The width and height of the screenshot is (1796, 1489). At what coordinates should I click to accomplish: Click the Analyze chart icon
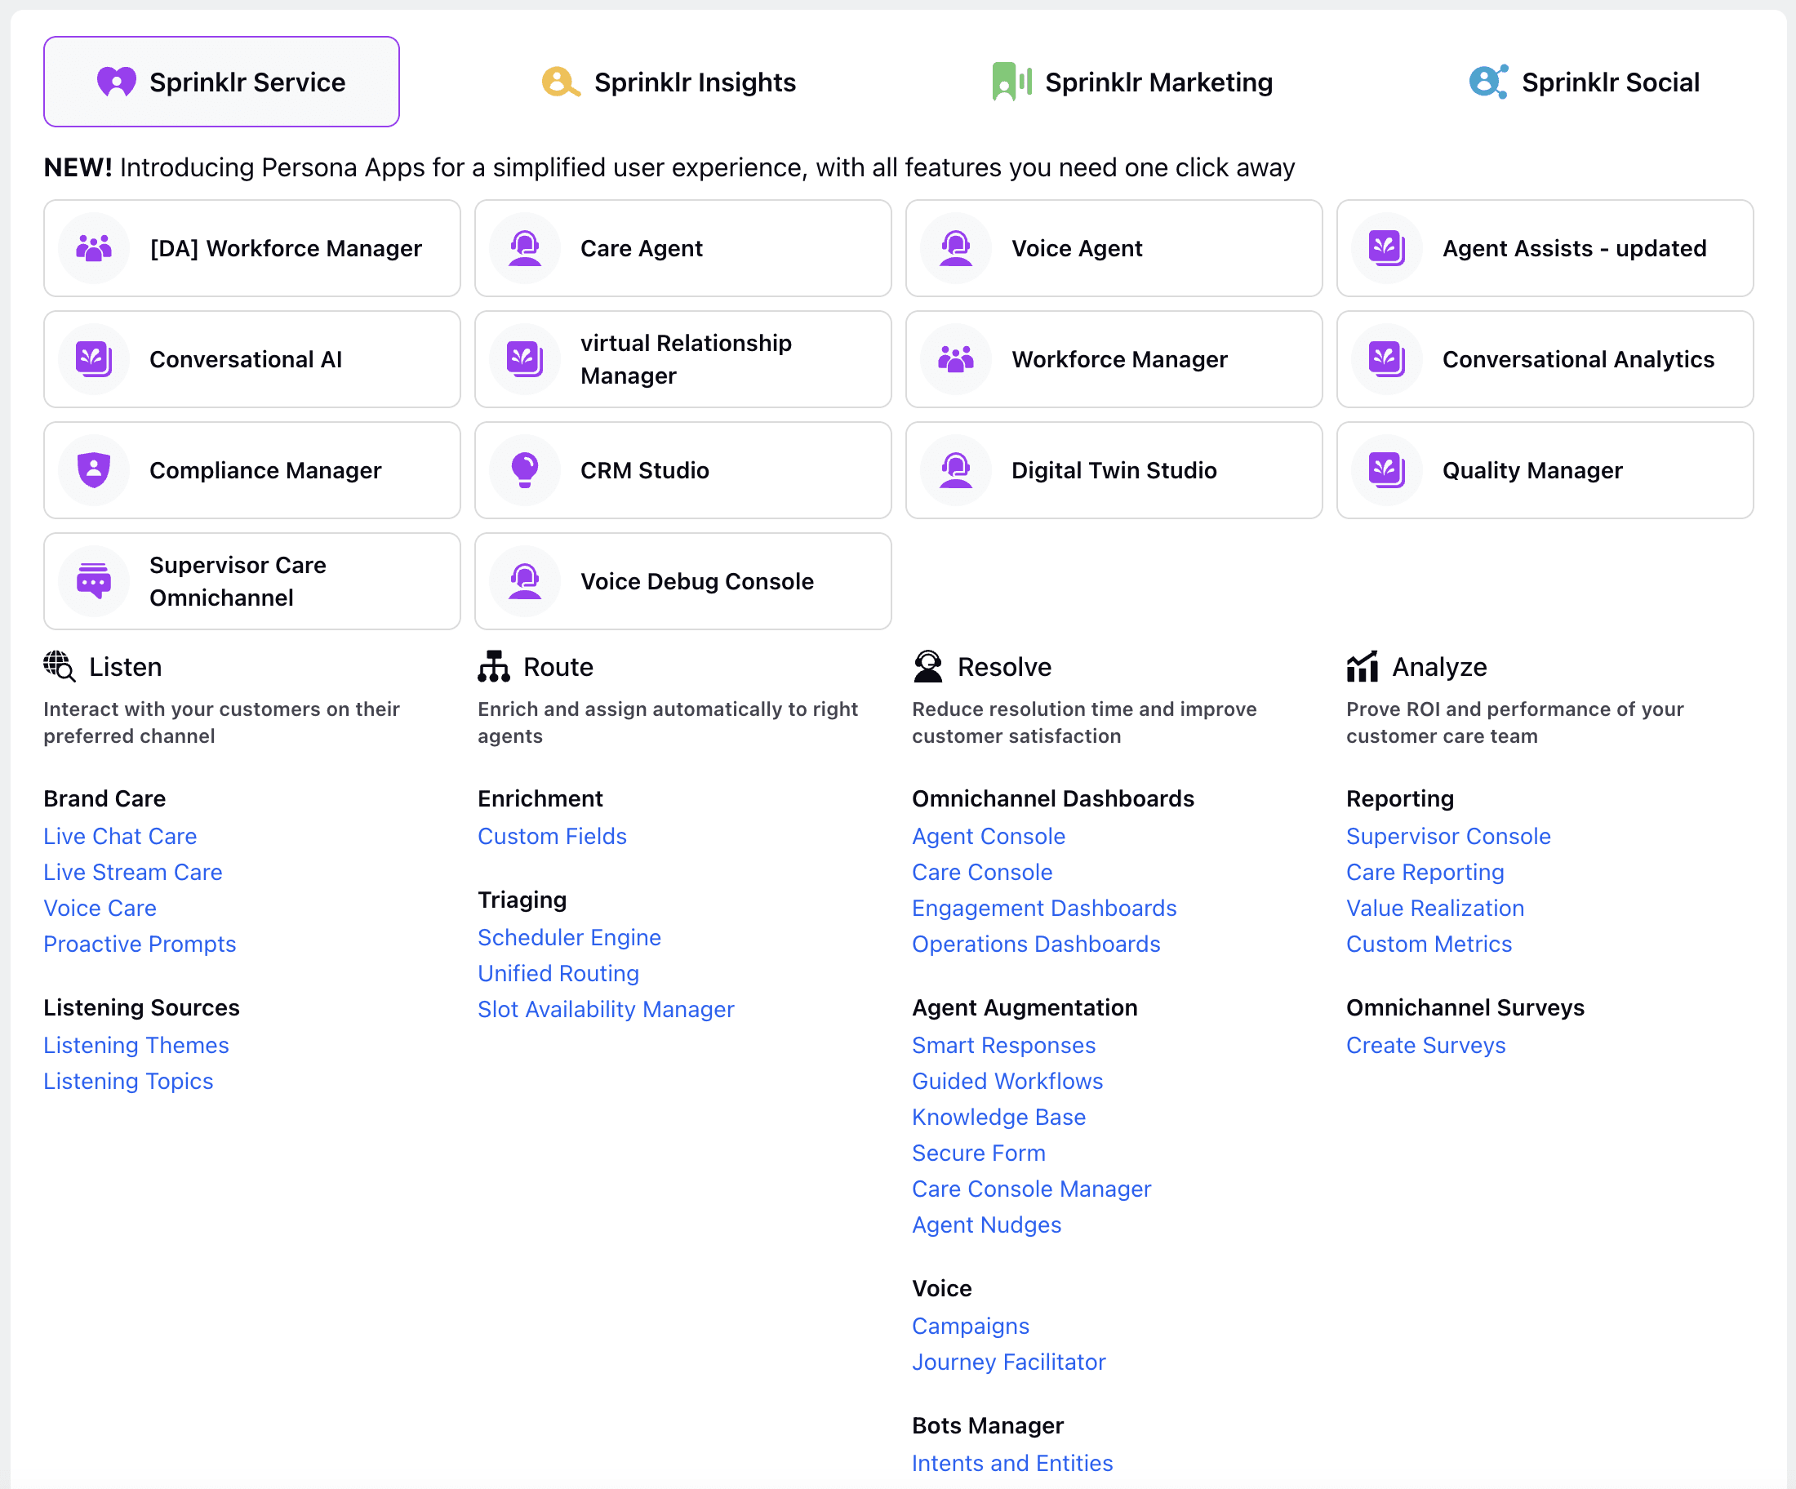coord(1363,666)
